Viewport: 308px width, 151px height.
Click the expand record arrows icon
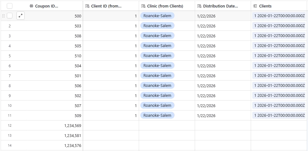click(21, 16)
